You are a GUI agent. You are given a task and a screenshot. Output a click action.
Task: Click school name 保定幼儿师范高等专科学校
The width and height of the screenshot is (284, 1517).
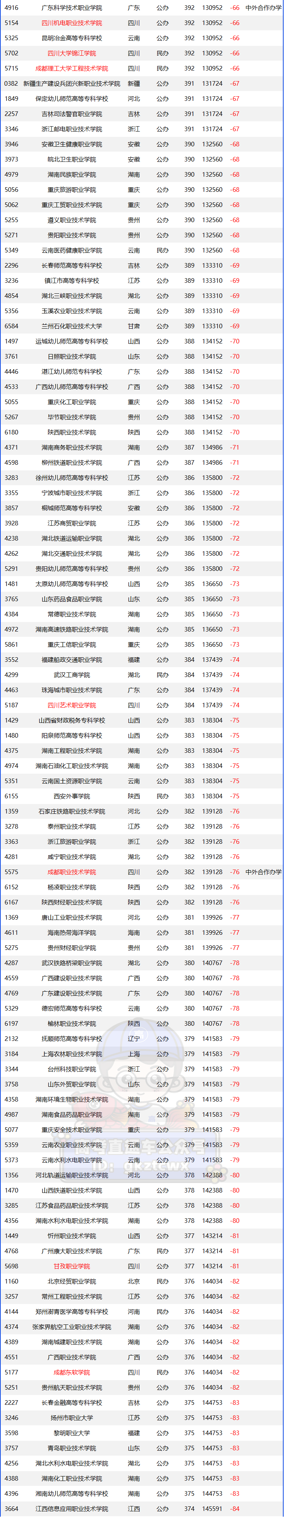pyautogui.click(x=72, y=98)
